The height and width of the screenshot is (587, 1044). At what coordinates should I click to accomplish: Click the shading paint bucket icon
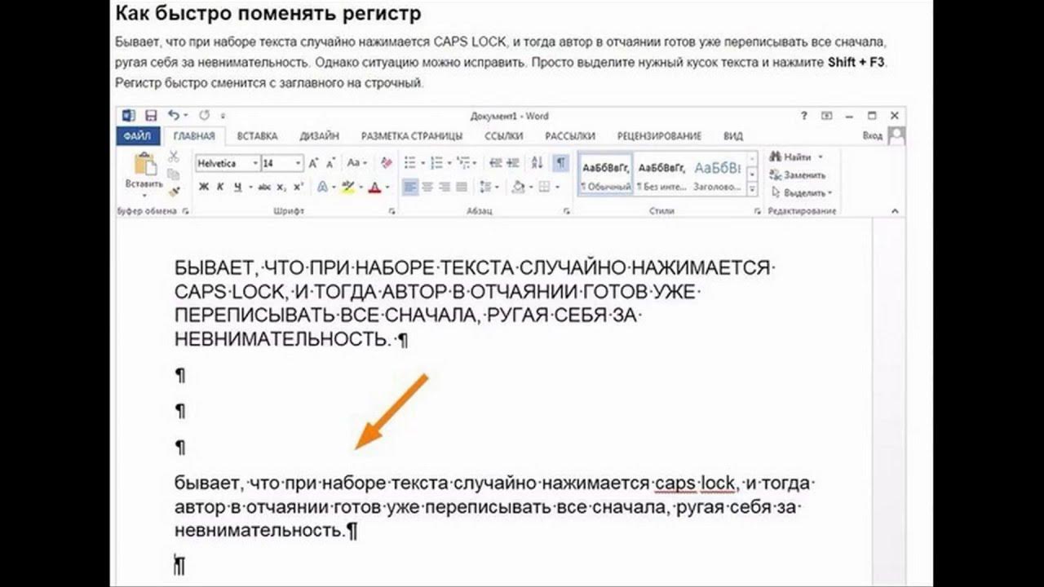click(518, 188)
